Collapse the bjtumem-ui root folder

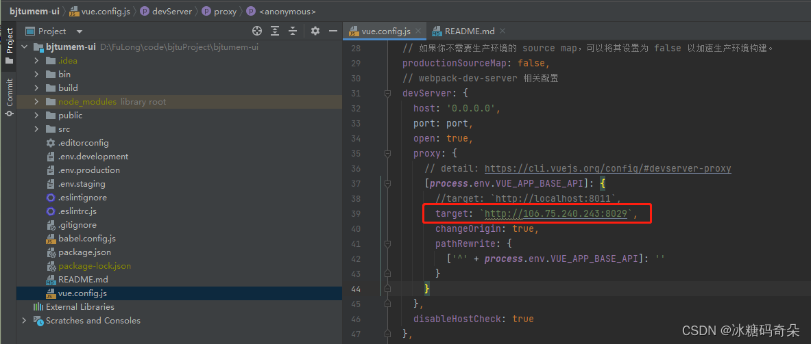(24, 47)
